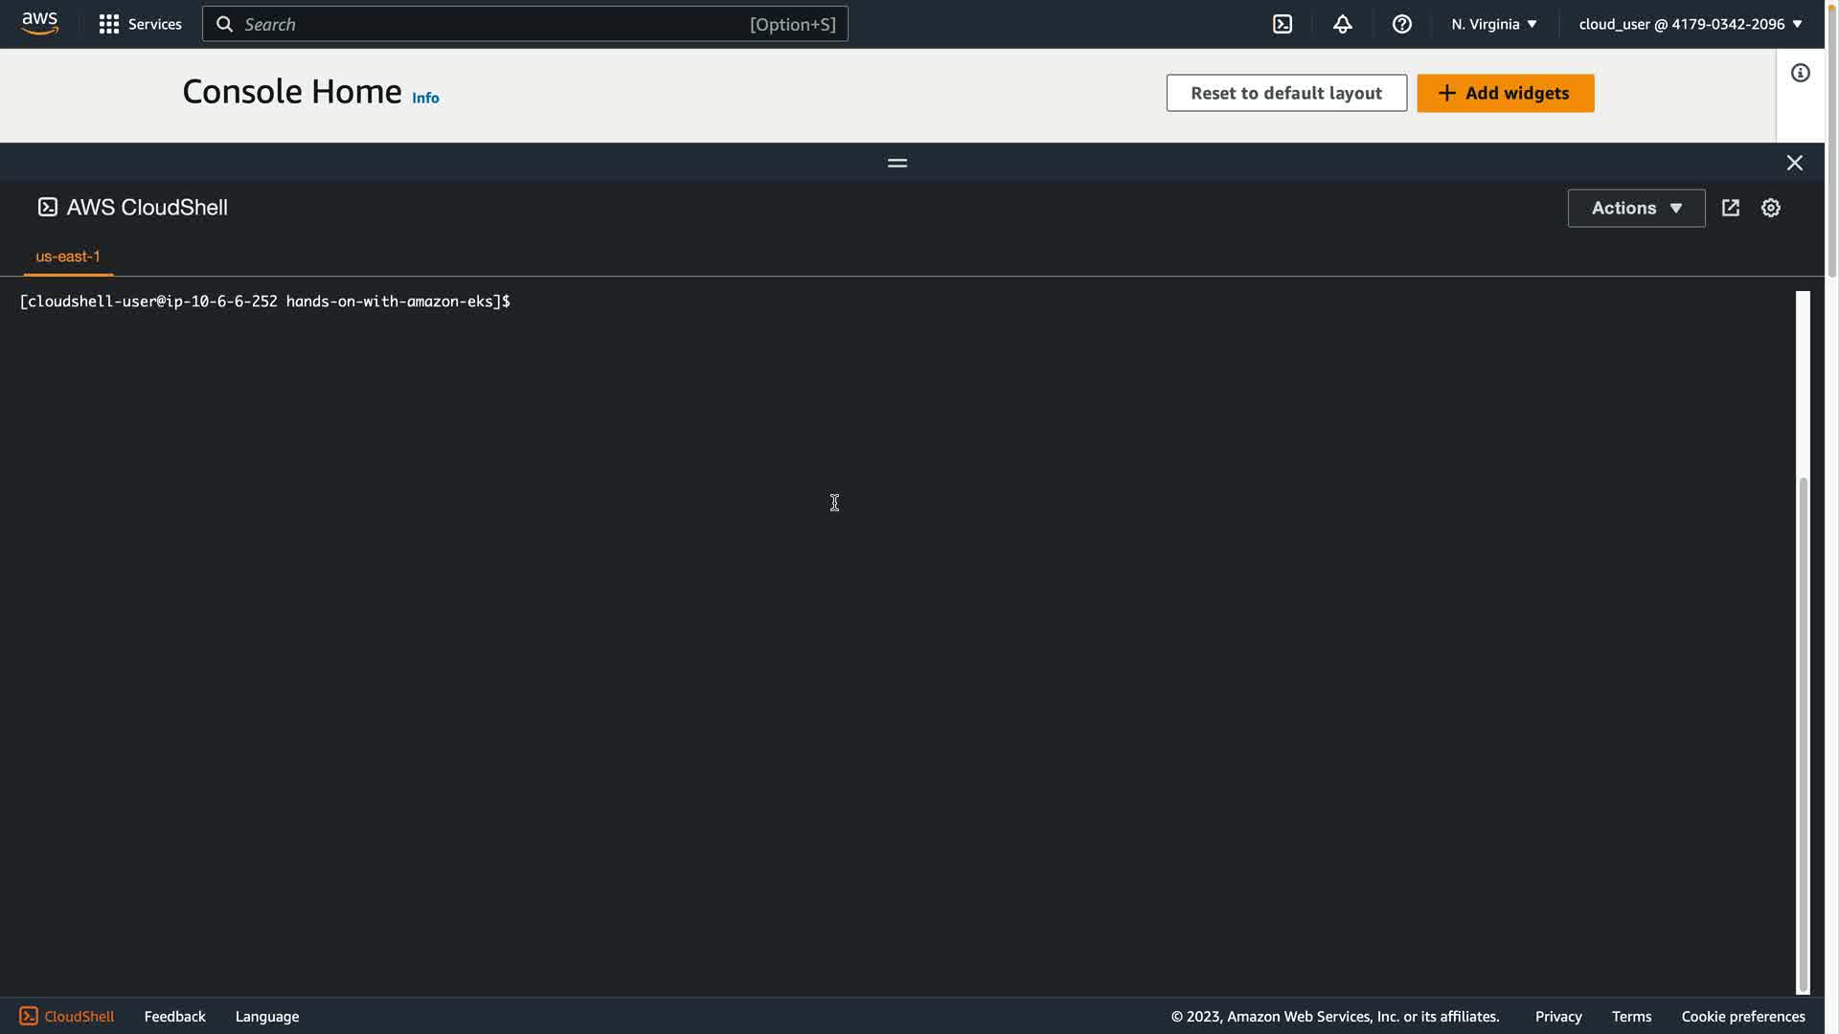1839x1034 pixels.
Task: Open the help question mark menu
Action: coord(1401,24)
